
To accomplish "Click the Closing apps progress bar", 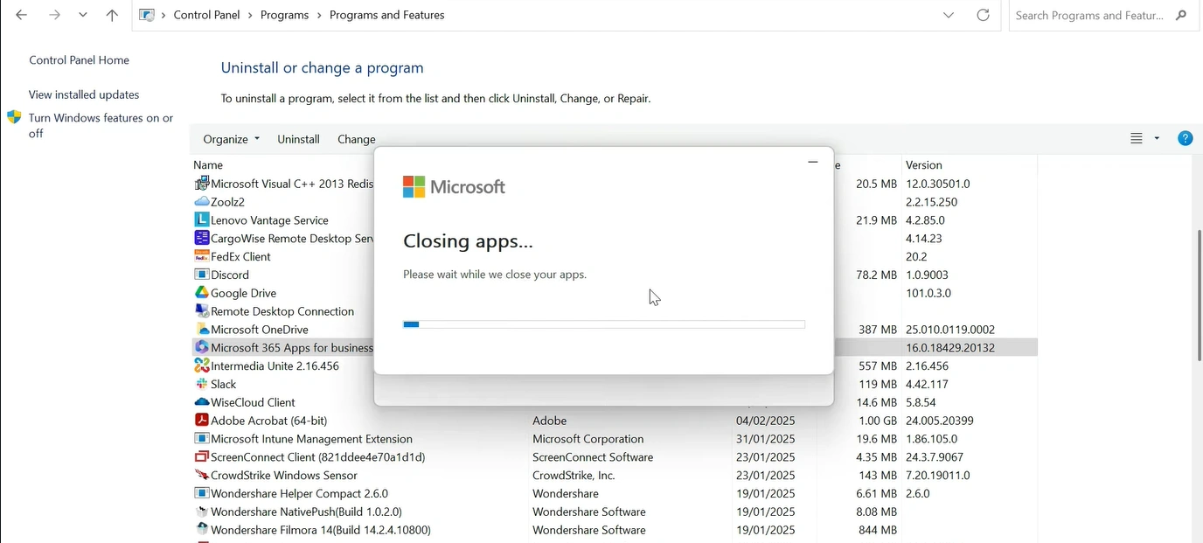I will point(603,324).
